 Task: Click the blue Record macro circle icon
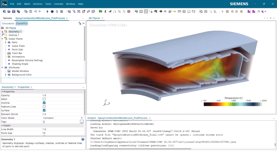[52, 11]
